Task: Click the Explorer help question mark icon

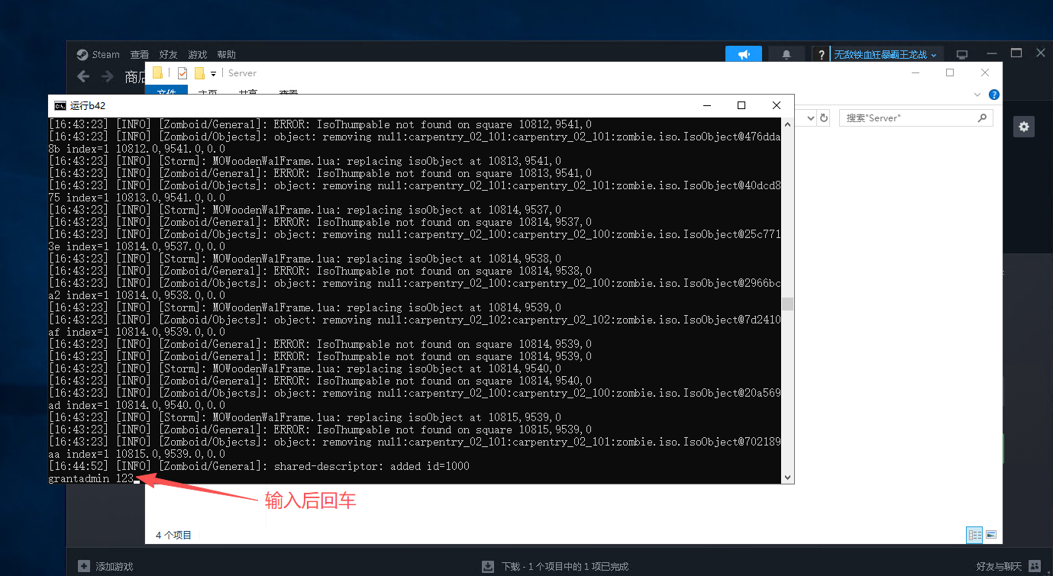Action: [x=994, y=95]
